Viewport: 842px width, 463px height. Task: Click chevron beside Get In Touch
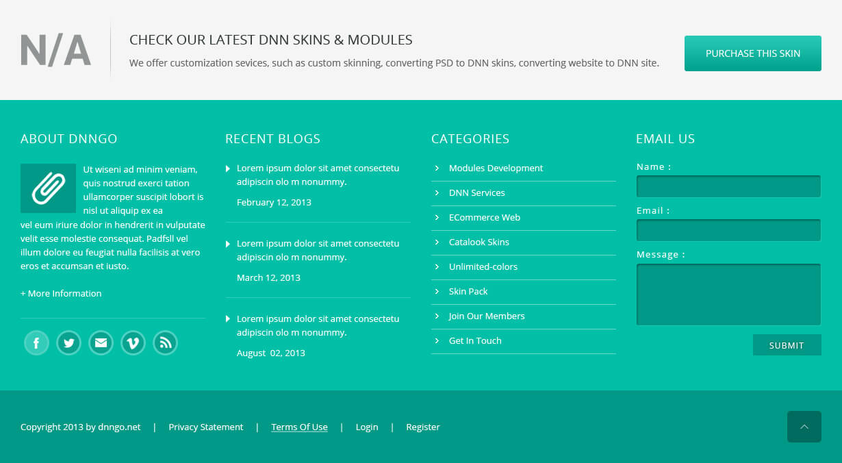(437, 340)
